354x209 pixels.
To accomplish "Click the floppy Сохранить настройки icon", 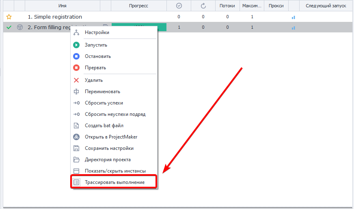I will click(76, 148).
